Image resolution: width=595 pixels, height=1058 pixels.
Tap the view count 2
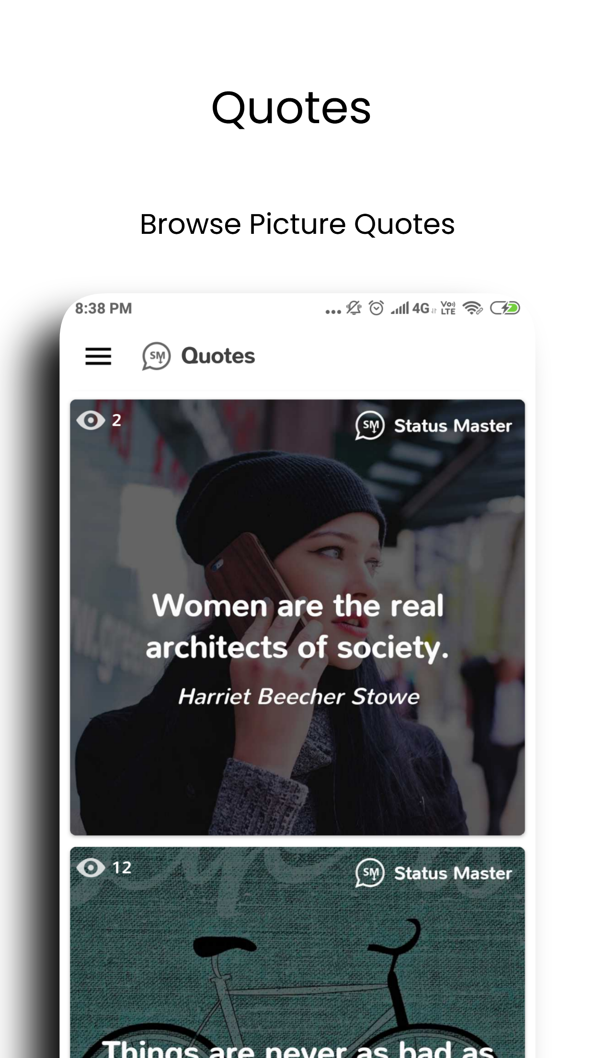[116, 420]
